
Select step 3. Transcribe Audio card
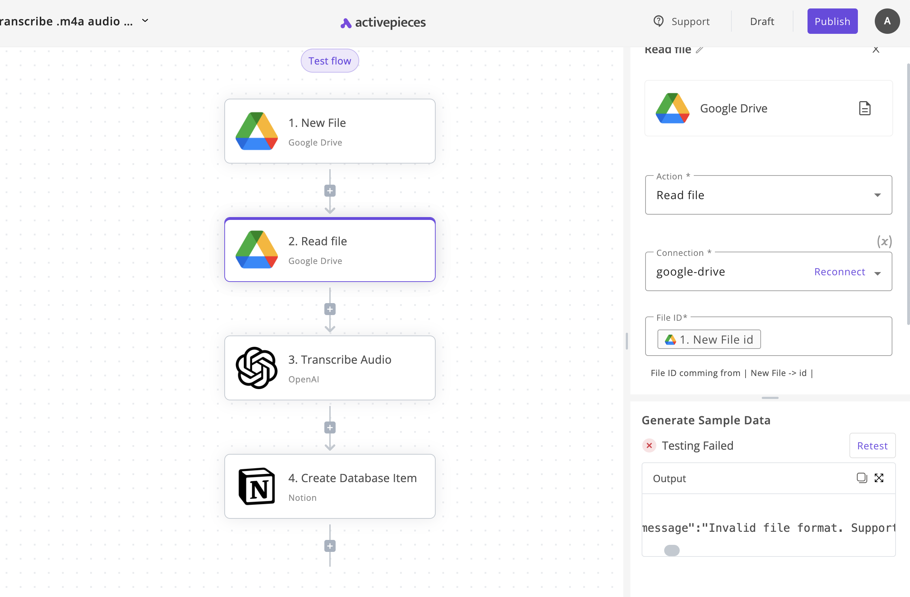[x=330, y=368]
